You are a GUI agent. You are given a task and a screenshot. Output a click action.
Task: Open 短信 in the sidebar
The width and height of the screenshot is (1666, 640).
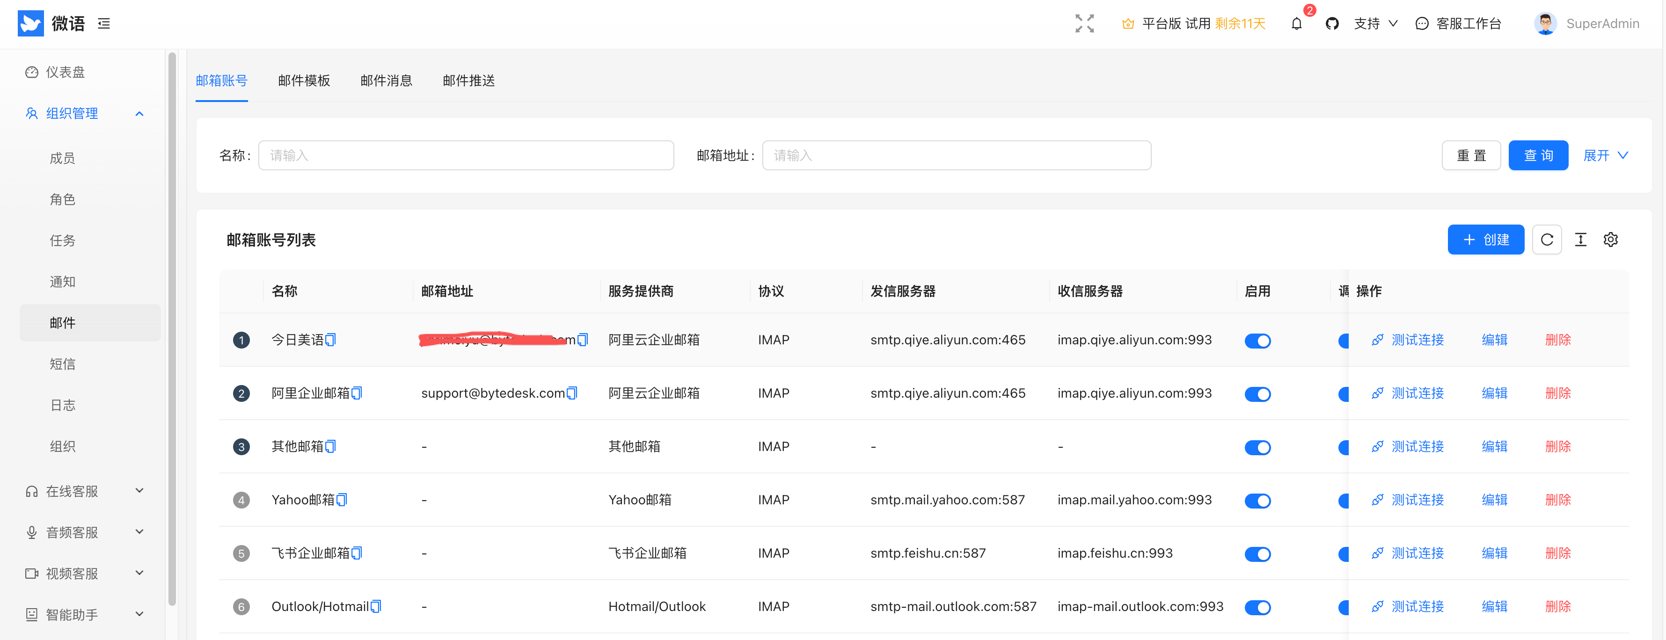pyautogui.click(x=90, y=364)
